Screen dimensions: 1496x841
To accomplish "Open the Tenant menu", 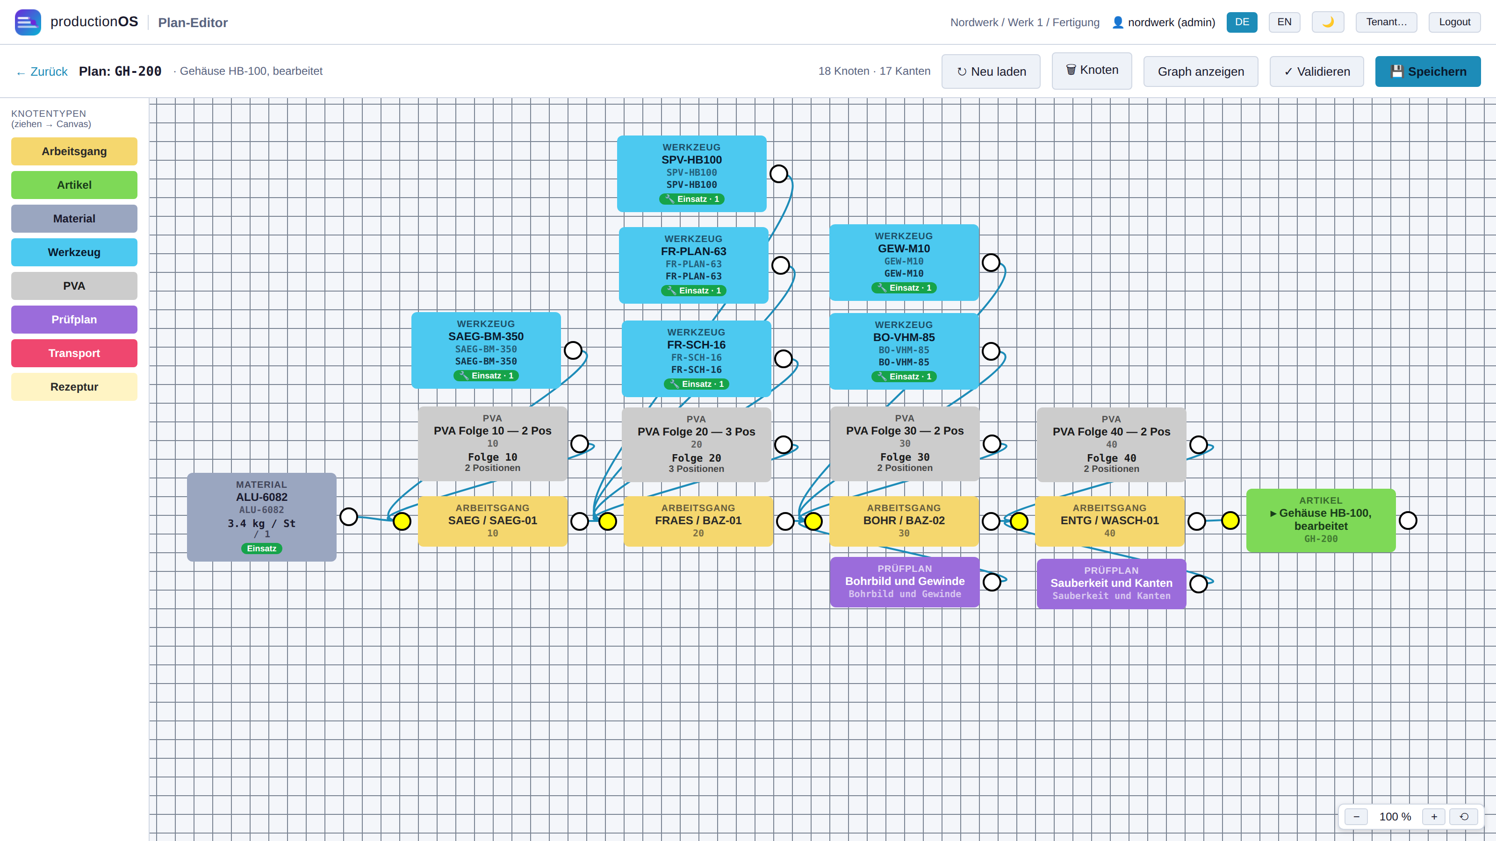I will [1386, 22].
